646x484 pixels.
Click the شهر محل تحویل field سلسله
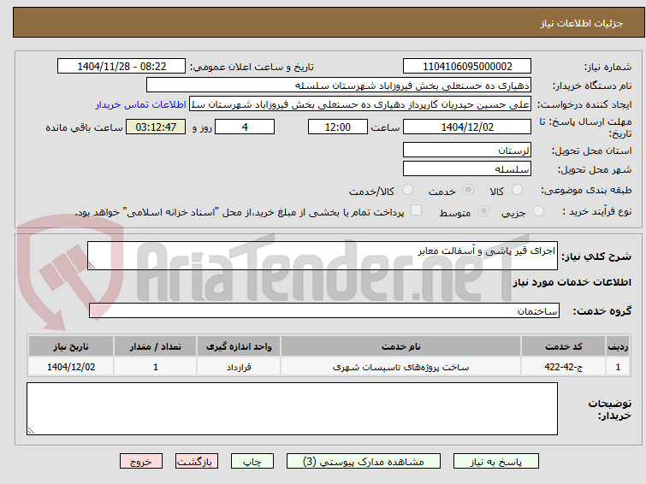(x=467, y=168)
